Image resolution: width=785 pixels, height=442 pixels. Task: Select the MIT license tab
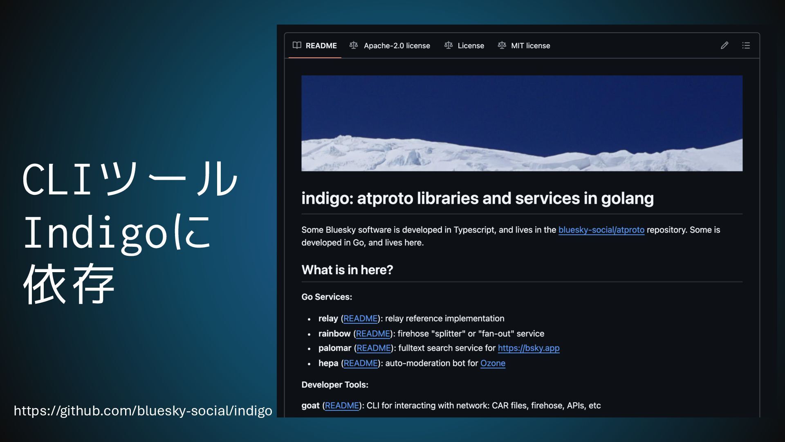click(x=530, y=46)
